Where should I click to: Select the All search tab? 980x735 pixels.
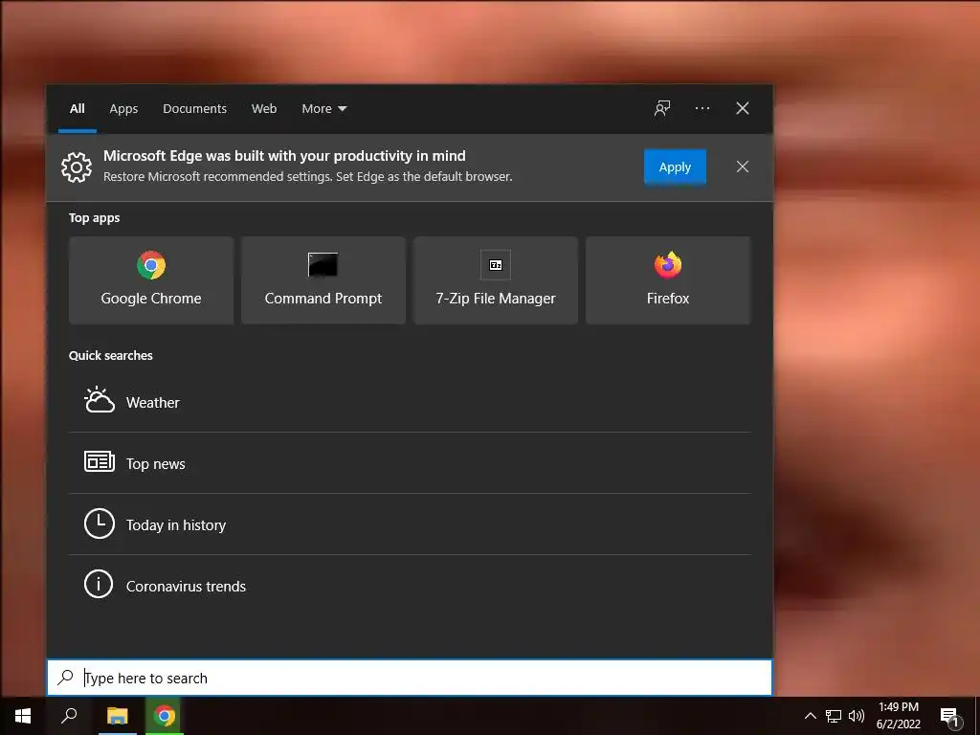[x=78, y=109]
